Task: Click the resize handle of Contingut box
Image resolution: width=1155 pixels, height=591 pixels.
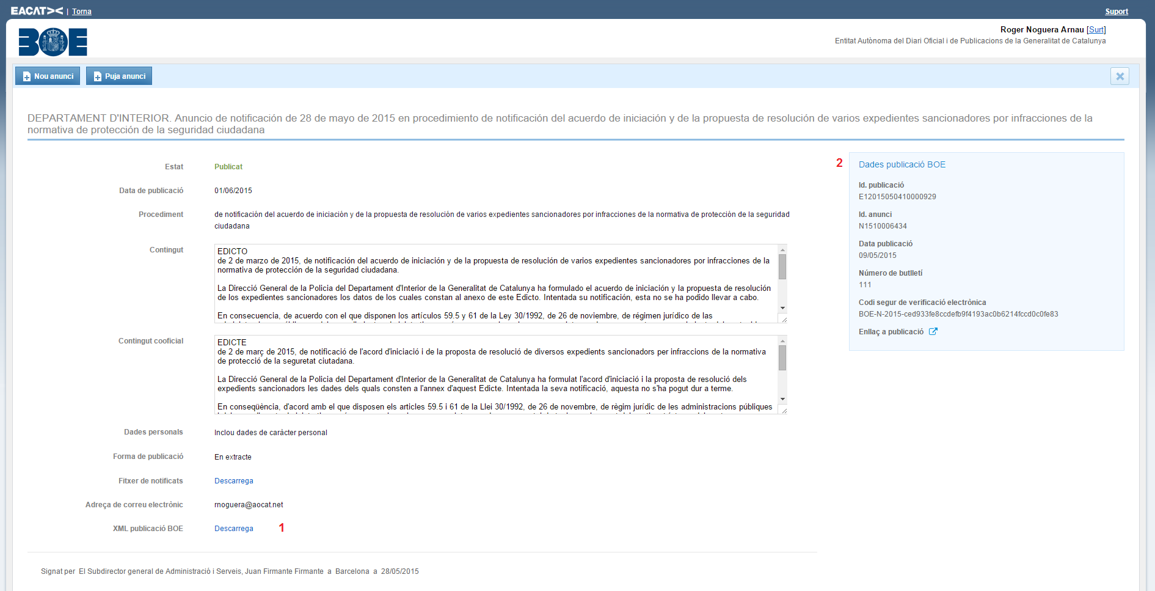Action: pyautogui.click(x=784, y=319)
